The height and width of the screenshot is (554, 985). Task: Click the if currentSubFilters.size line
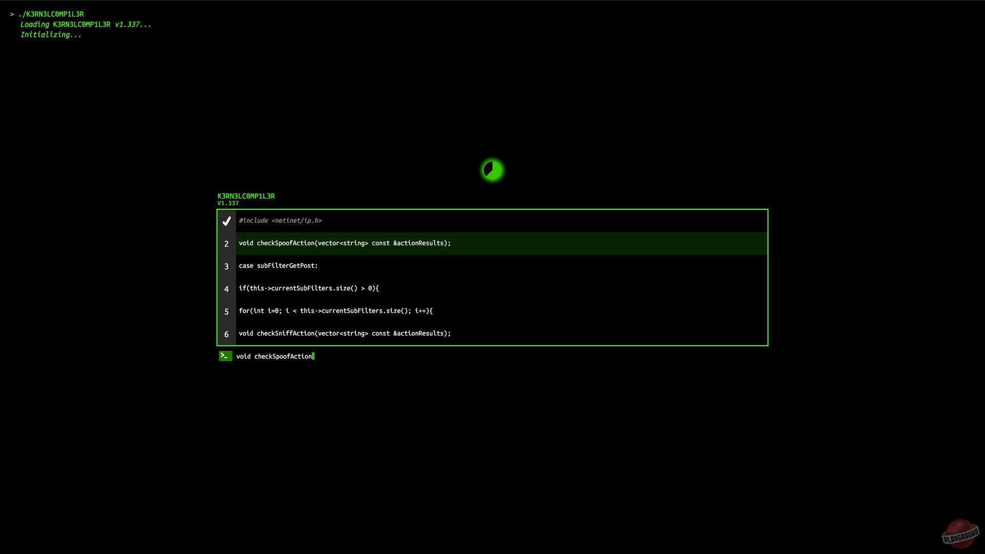pos(308,288)
